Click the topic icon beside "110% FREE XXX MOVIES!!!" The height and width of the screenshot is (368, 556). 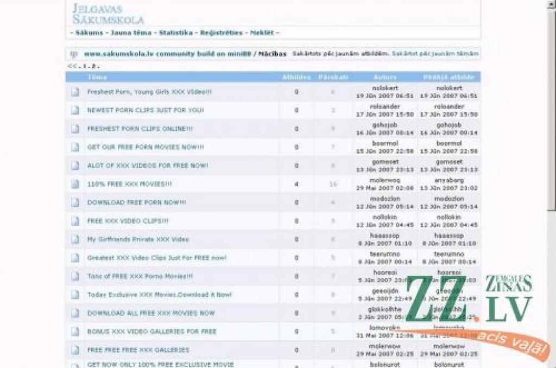click(76, 184)
